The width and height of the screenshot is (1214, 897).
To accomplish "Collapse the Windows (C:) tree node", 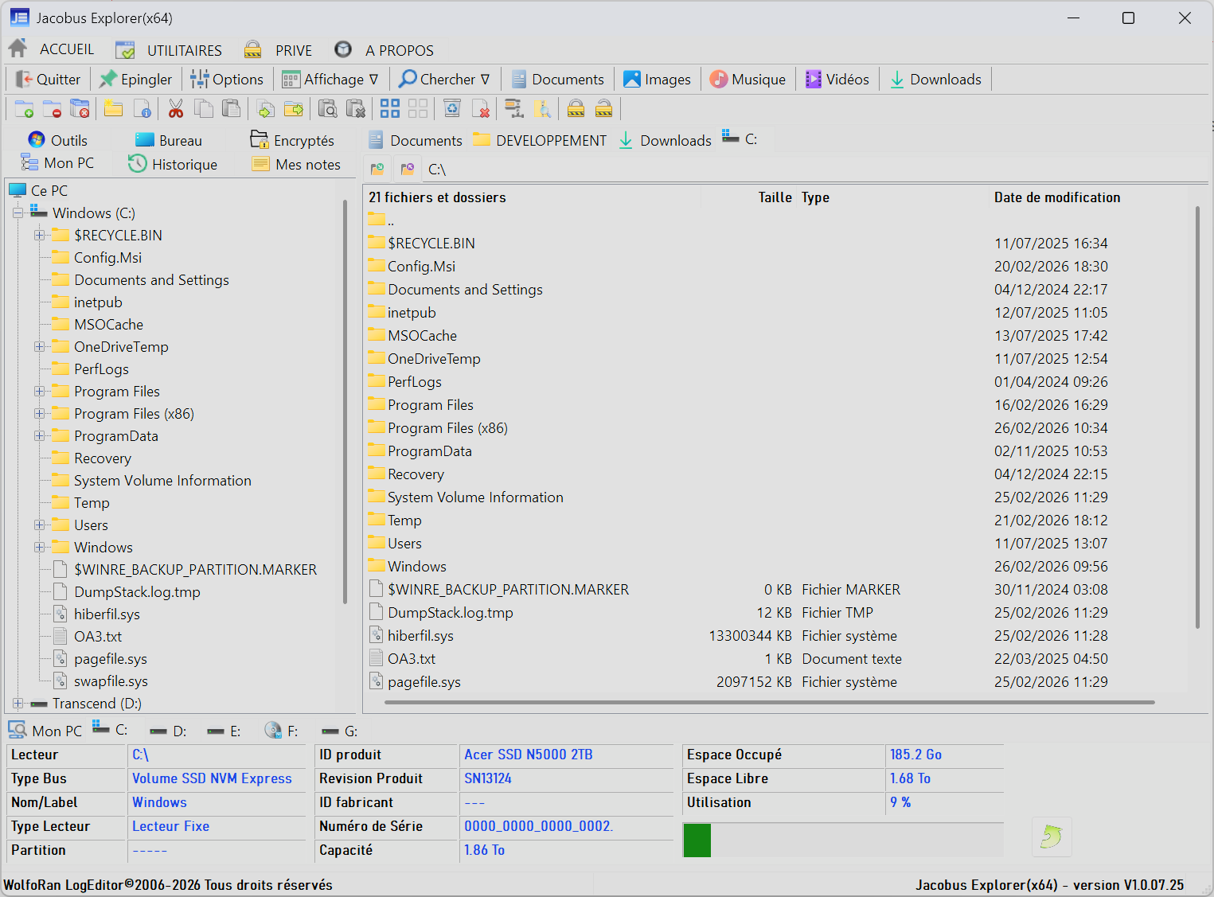I will click(x=18, y=213).
